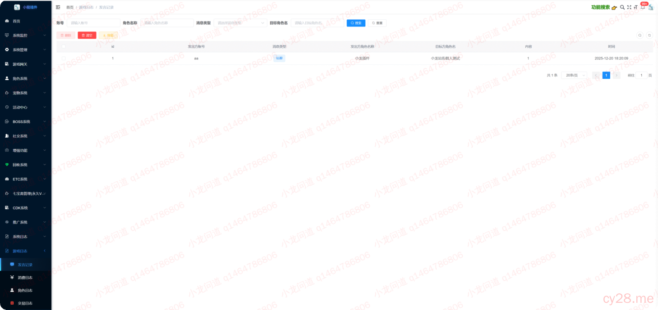
Task: Check the select-all checkbox in table header
Action: coord(64,46)
